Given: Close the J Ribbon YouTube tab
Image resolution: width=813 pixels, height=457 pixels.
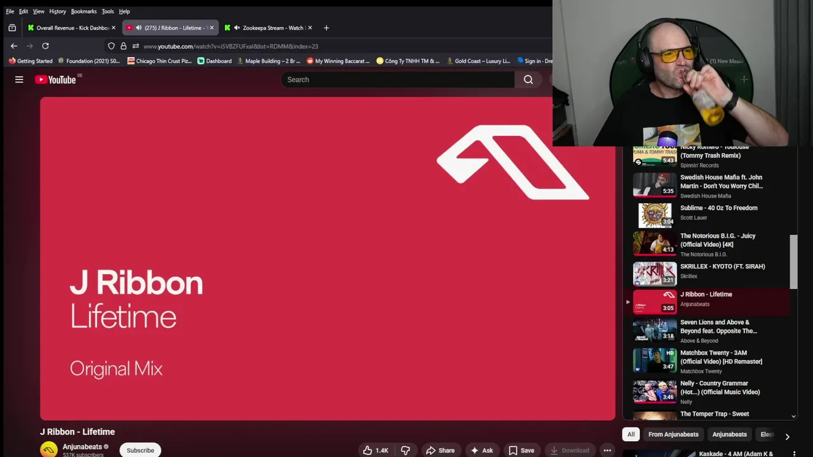Looking at the screenshot, I should tap(211, 28).
